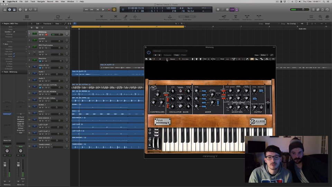The width and height of the screenshot is (332, 187).
Task: Click the Insert Silence toolbar icon
Action: click(x=259, y=17)
